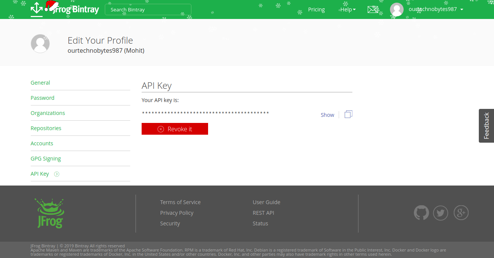494x258 pixels.
Task: Click the Pricing link in header
Action: pos(316,9)
